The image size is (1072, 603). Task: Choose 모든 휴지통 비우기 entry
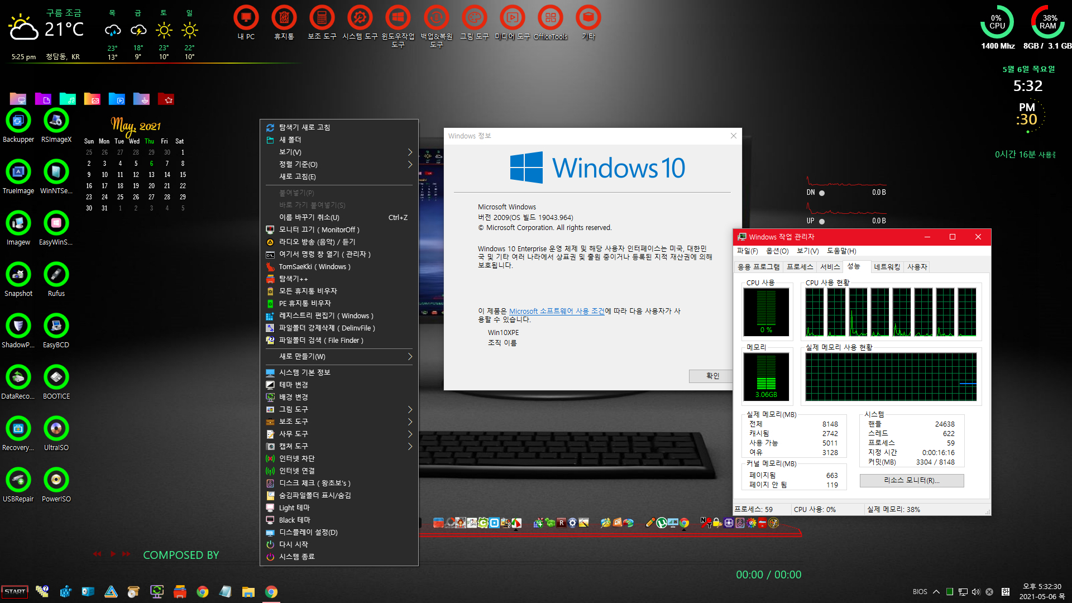tap(339, 291)
